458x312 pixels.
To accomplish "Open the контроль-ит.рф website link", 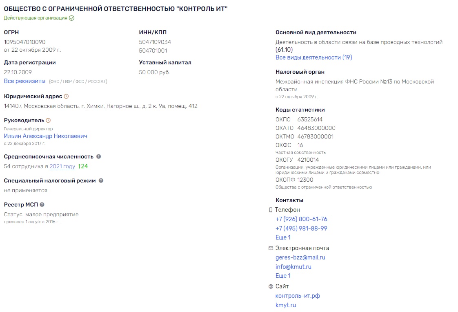I will [x=298, y=296].
